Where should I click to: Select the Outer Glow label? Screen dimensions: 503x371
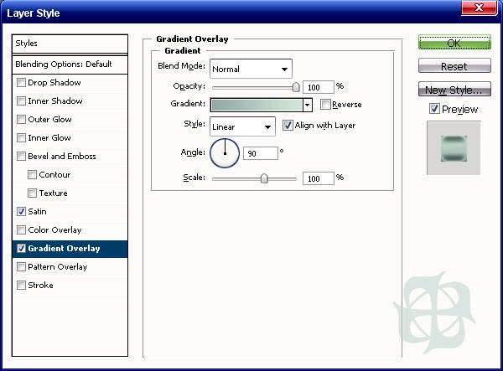[49, 120]
